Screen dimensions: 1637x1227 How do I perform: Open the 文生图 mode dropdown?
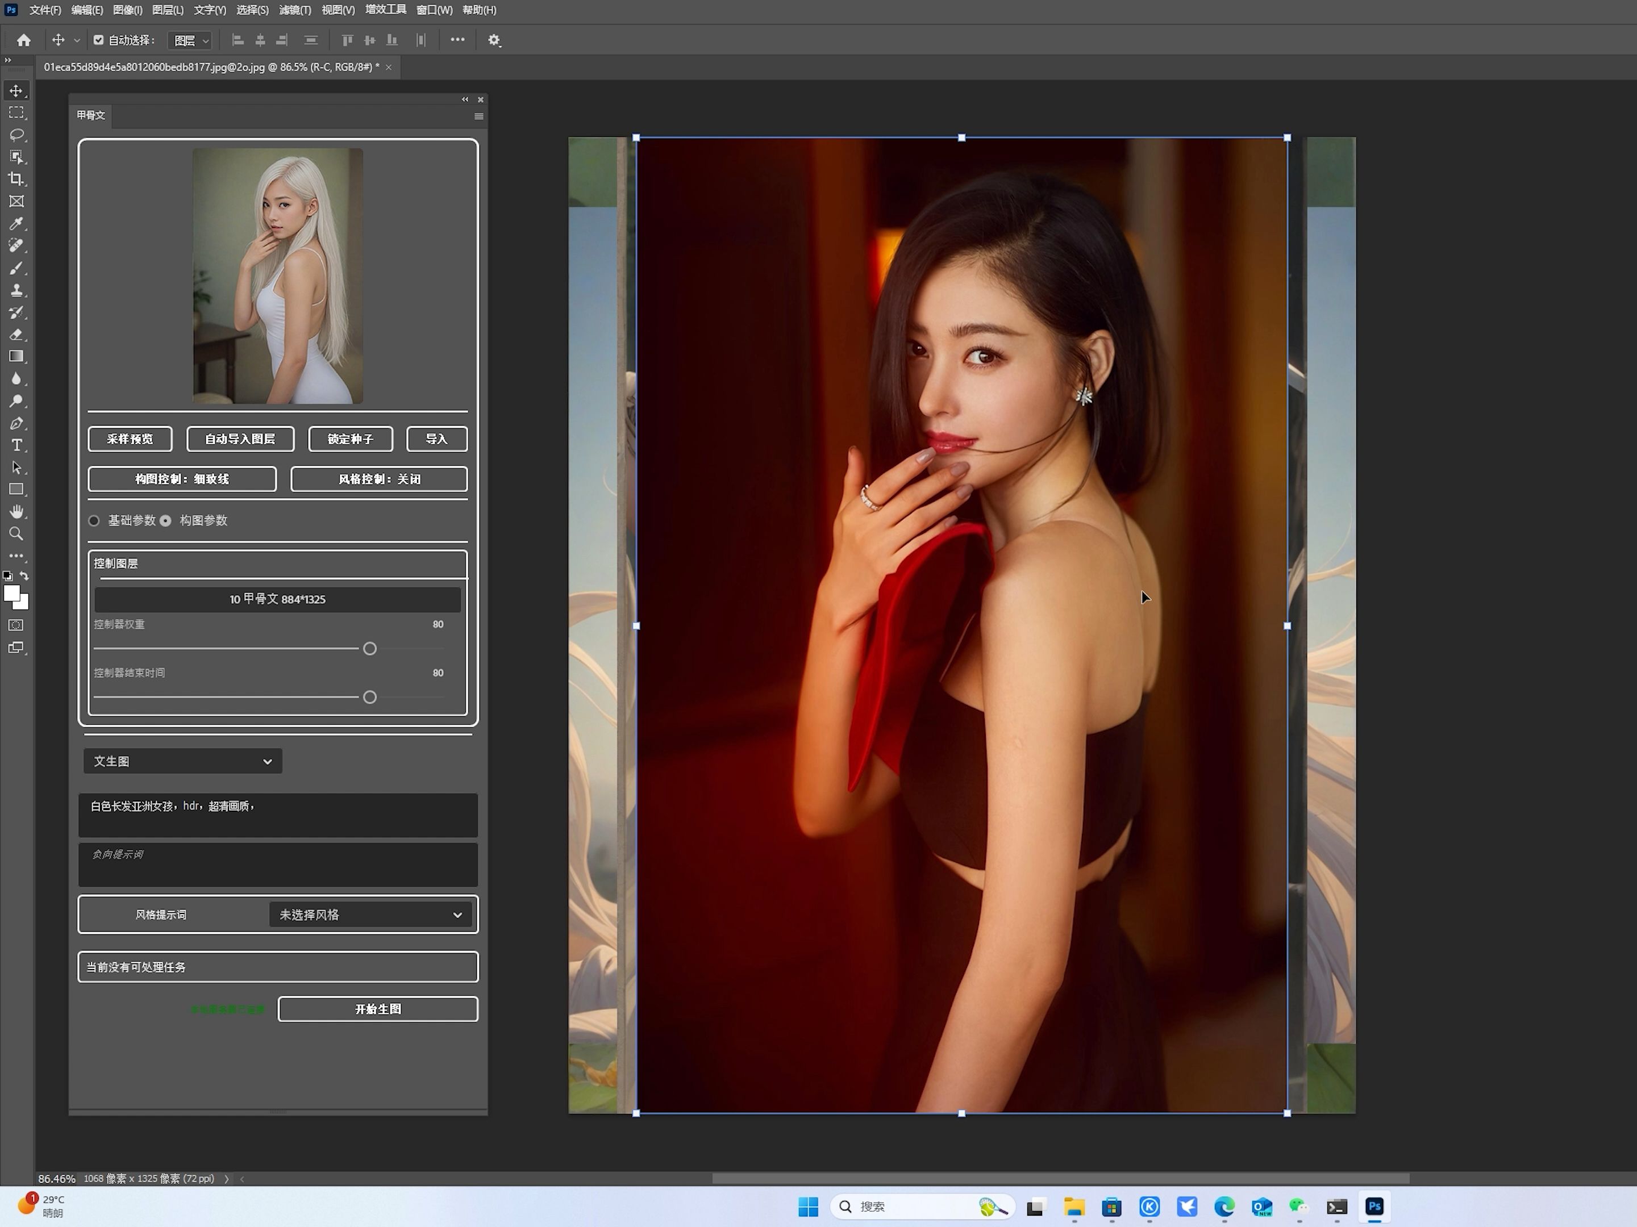point(183,762)
